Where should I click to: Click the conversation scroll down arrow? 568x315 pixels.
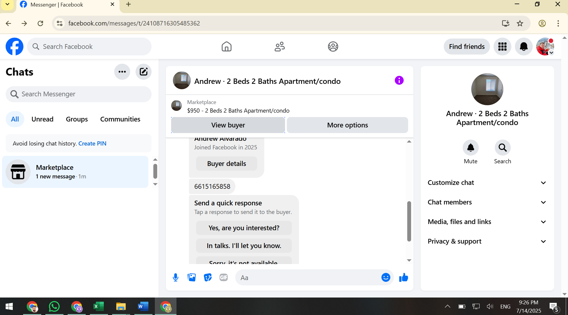409,260
